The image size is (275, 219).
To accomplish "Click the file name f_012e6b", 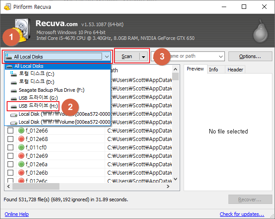I will coord(37,173).
